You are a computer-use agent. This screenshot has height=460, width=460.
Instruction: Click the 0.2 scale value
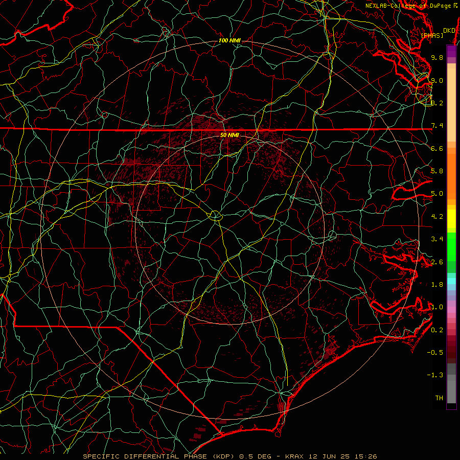(x=437, y=330)
